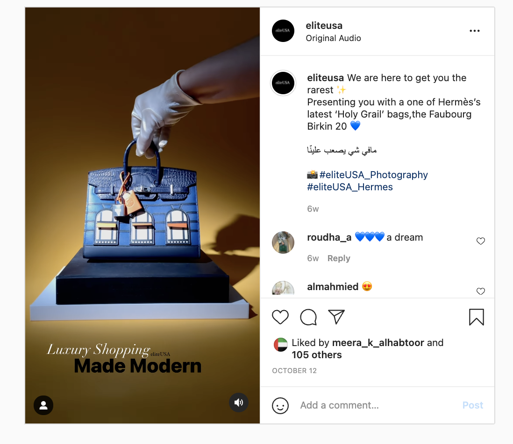The image size is (513, 444).
Task: Show tagged people icon on video
Action: click(x=43, y=405)
